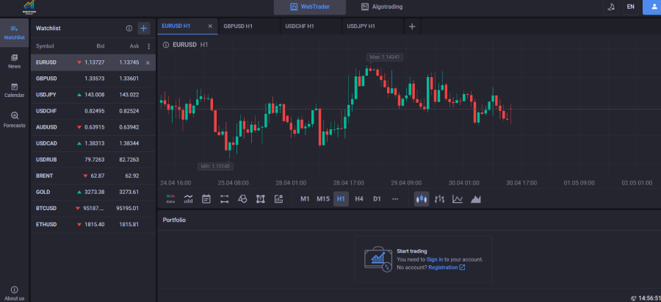Click the Sign in link
The height and width of the screenshot is (302, 661).
[x=434, y=259]
